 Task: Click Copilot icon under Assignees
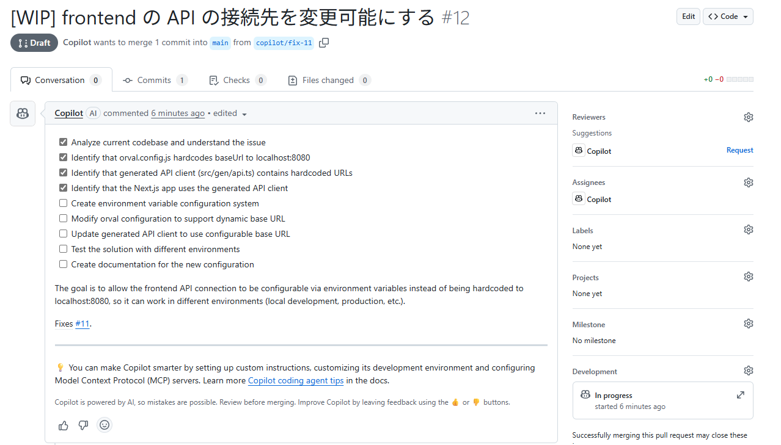click(x=579, y=198)
